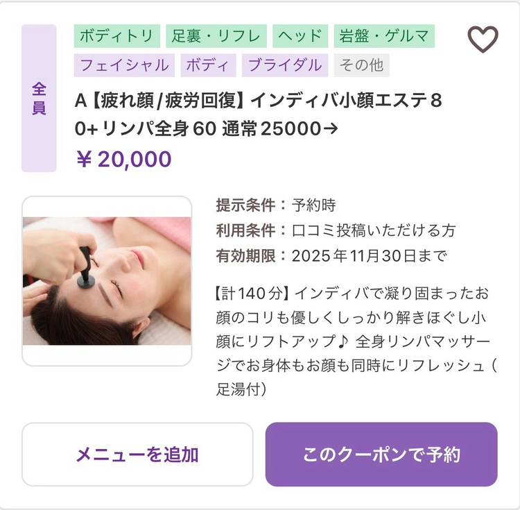Choose the ボディ purple tag
Screen dimensions: 520x510
tap(208, 65)
